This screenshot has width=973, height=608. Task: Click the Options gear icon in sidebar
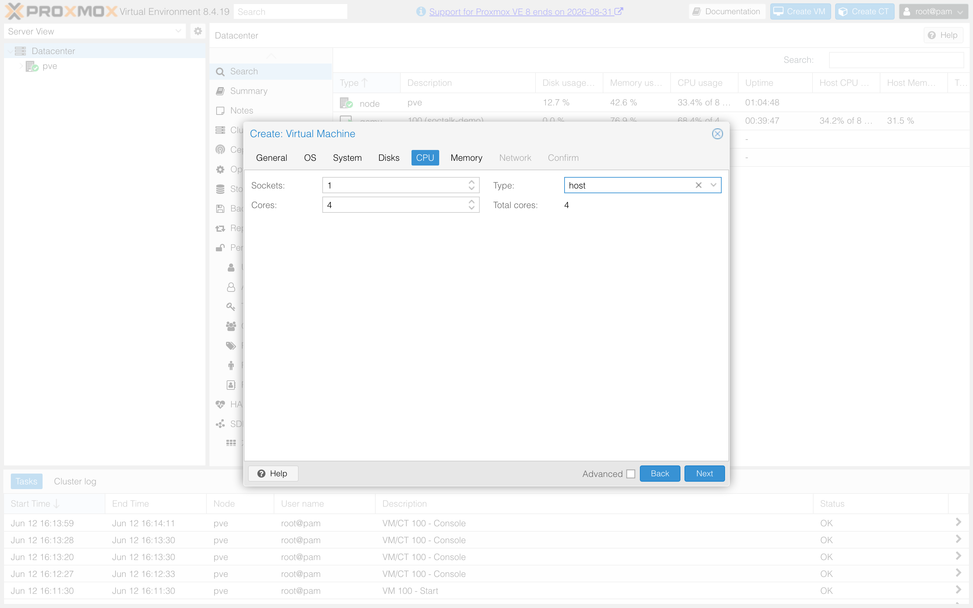(220, 169)
